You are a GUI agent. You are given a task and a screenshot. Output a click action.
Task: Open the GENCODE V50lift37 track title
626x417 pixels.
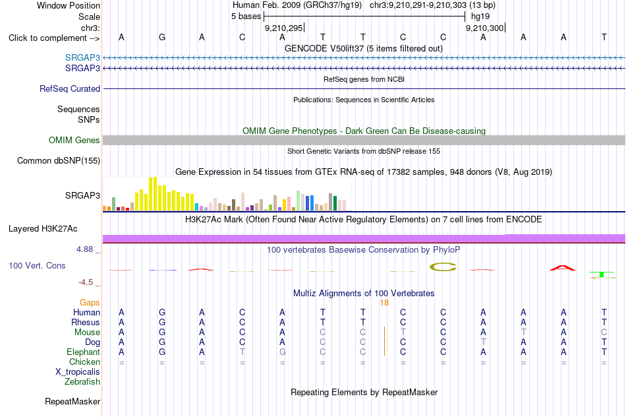363,48
